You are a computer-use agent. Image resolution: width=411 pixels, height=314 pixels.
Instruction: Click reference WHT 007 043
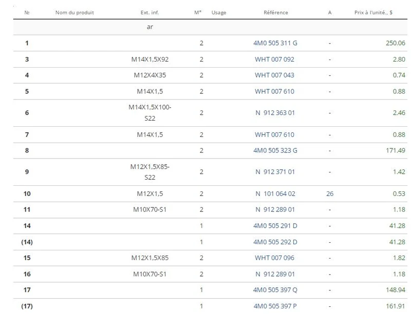coord(274,75)
